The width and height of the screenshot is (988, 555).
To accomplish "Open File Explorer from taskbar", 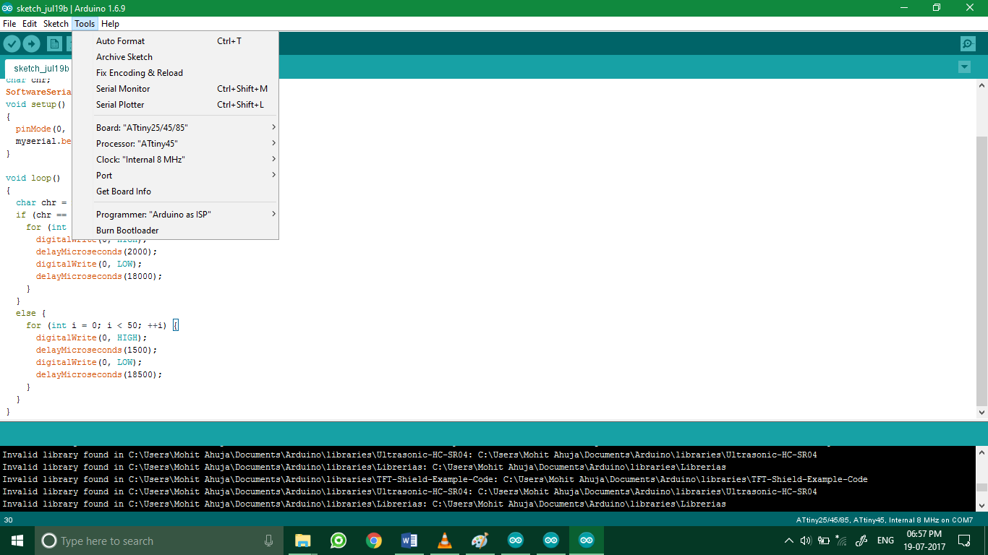I will coord(302,541).
